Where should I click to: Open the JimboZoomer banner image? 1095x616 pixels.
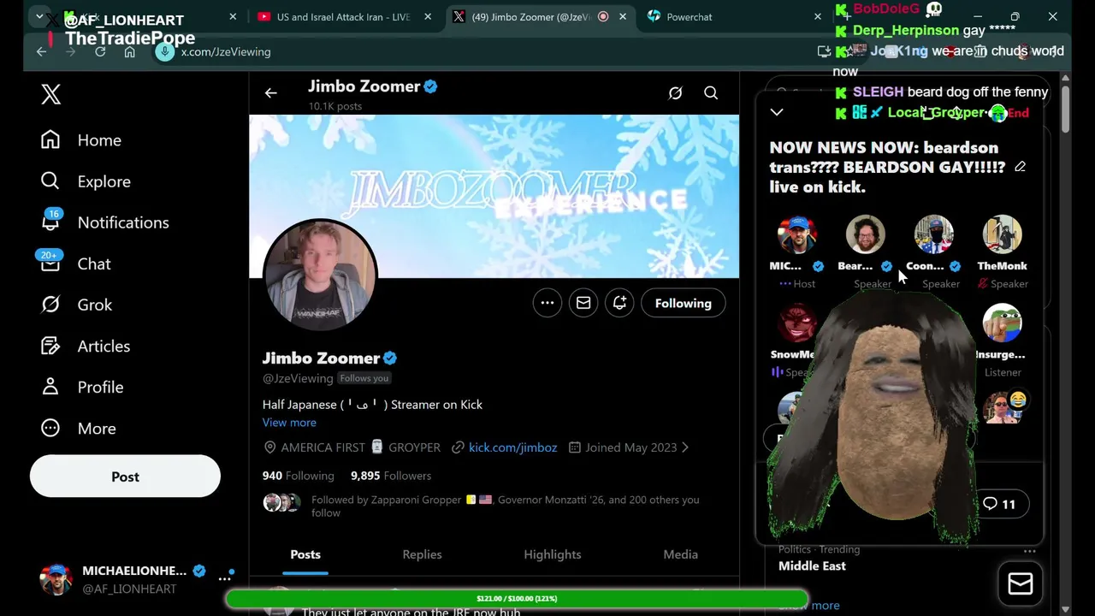494,196
